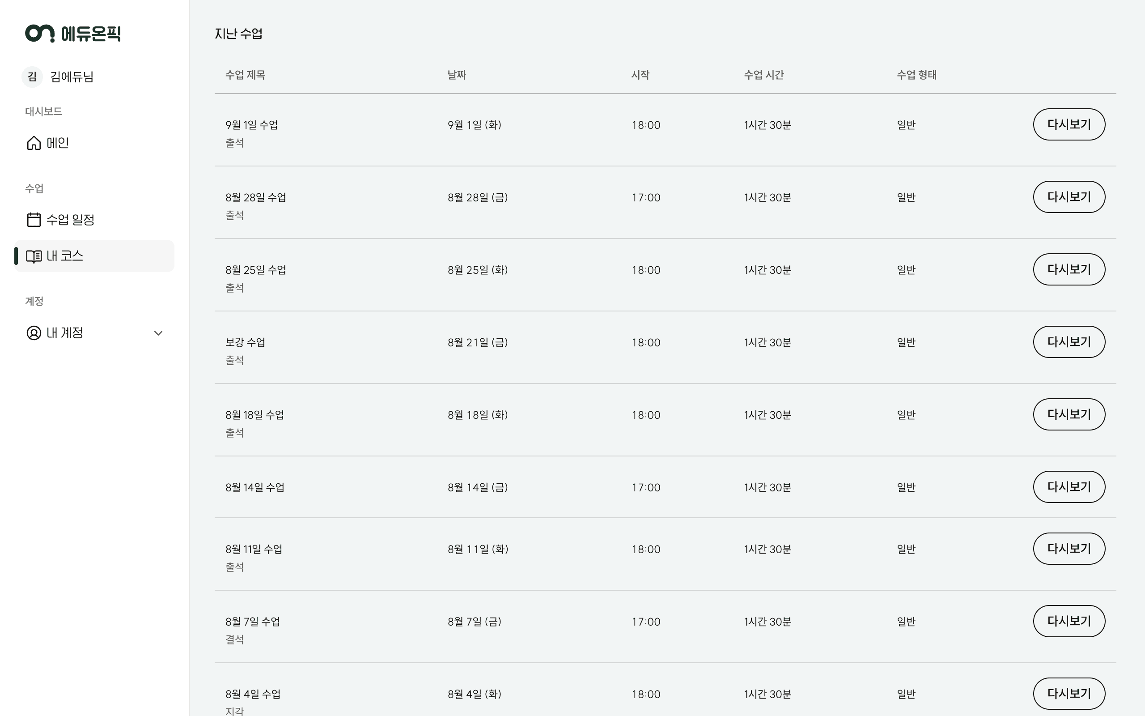This screenshot has height=716, width=1145.
Task: Click the calendar icon for 수업 일정
Action: pyautogui.click(x=34, y=220)
